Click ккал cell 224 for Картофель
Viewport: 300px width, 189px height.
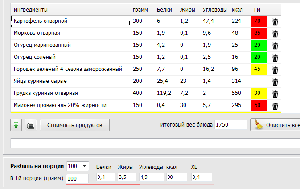coord(240,21)
